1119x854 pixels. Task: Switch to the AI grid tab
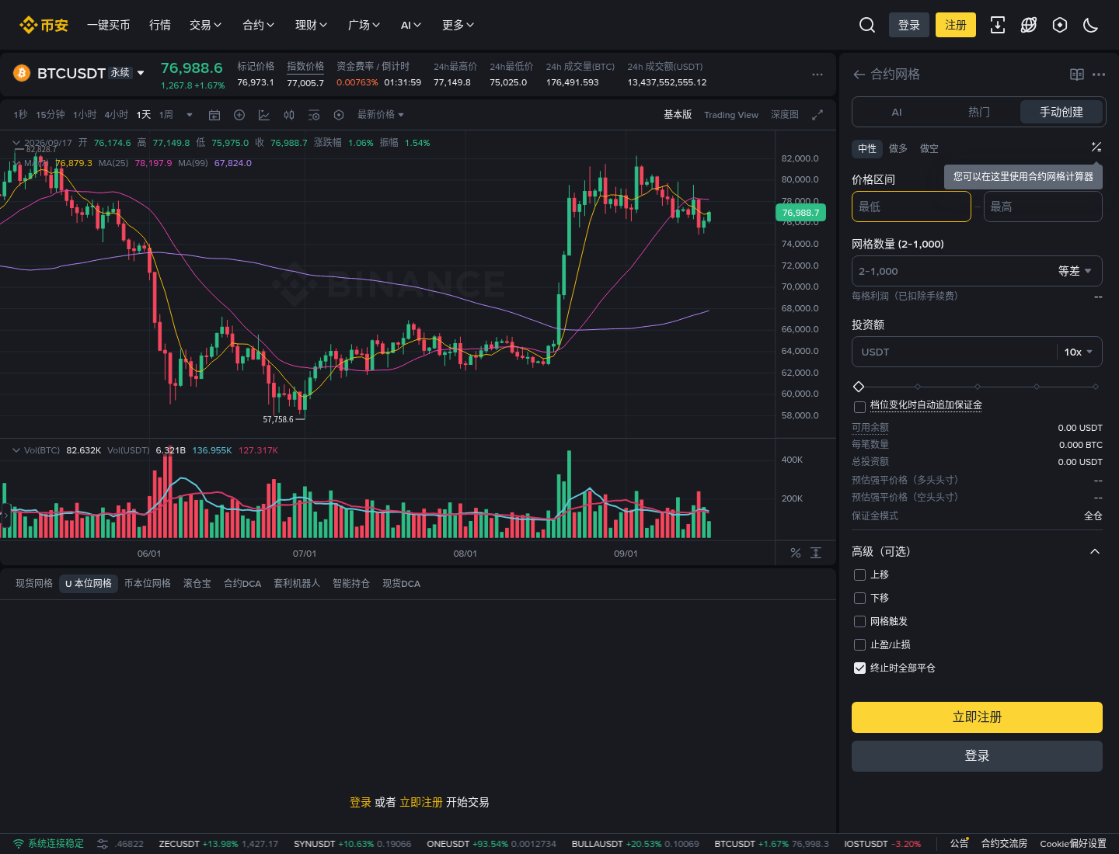(x=897, y=112)
